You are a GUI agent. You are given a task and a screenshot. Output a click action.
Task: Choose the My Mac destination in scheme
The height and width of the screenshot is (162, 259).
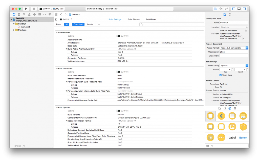[58, 9]
